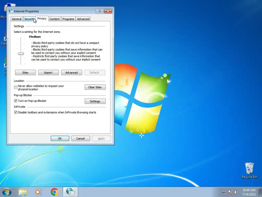The image size is (262, 197).
Task: Check Never allow websites to request location
Action: pos(16,87)
